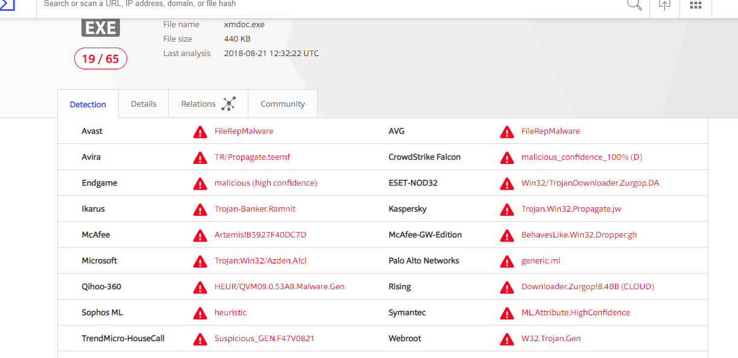Open the Community tab
This screenshot has height=358, width=738.
click(x=283, y=104)
